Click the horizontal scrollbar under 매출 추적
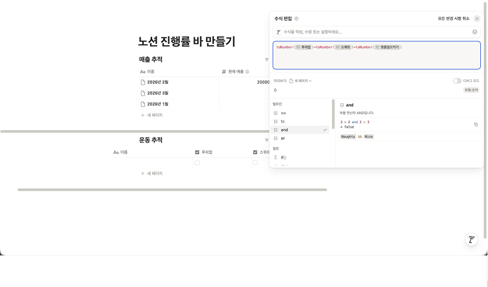488x287 pixels. coord(135,132)
